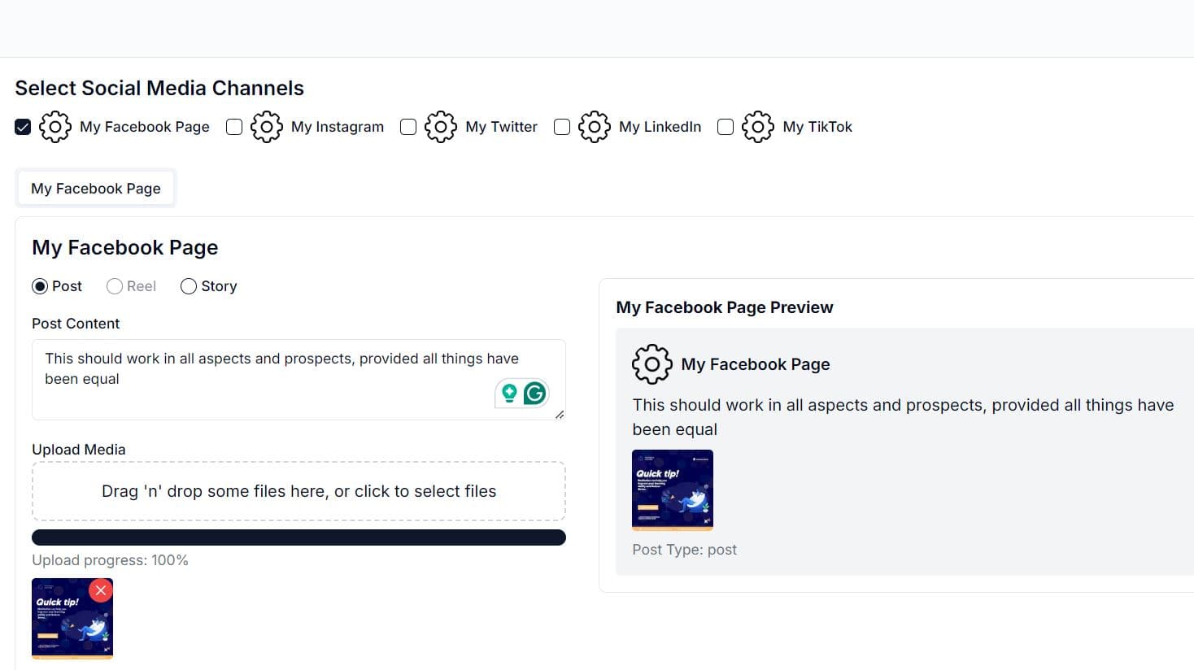Image resolution: width=1194 pixels, height=670 pixels.
Task: Click the Select Social Media Channels heading
Action: coord(159,88)
